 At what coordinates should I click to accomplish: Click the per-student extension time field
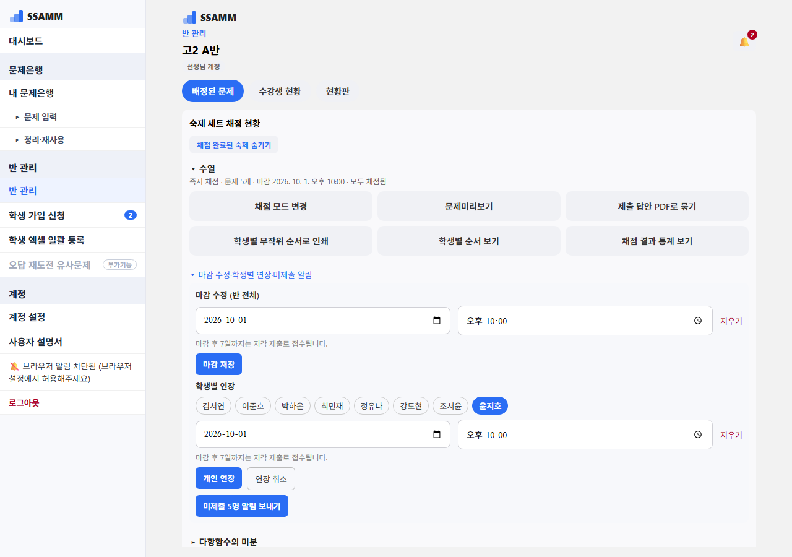pos(585,434)
